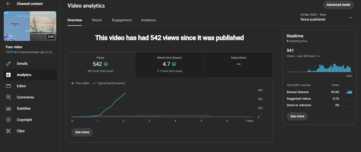Click the Top traffic sources heading
Screen dimensions: 361x152
point(299,85)
